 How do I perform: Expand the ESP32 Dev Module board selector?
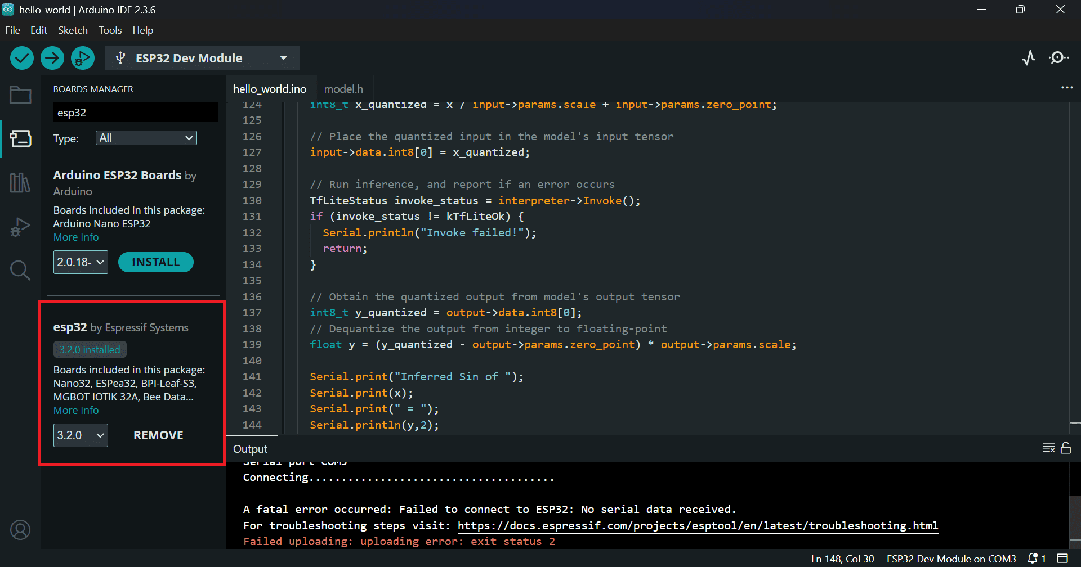202,58
